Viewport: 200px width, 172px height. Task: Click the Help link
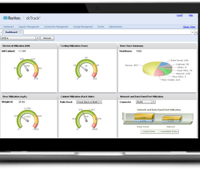point(191,15)
